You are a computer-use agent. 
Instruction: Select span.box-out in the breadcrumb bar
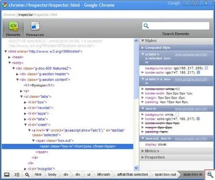pos(165,175)
